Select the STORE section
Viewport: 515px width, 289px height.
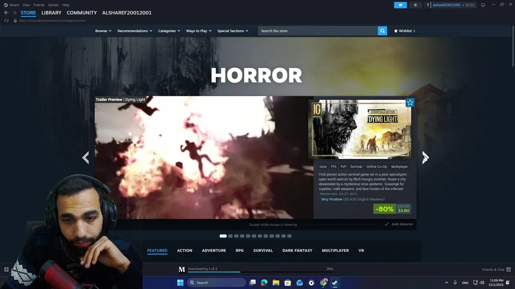point(28,13)
